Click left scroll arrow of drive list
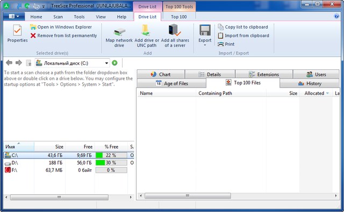The width and height of the screenshot is (344, 212). [x=6, y=197]
